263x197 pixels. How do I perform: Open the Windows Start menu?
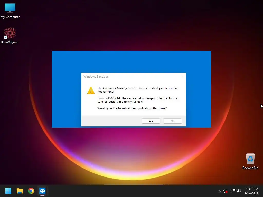8,191
